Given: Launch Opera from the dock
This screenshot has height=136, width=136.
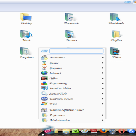Looking at the screenshot, I should click(x=121, y=131).
